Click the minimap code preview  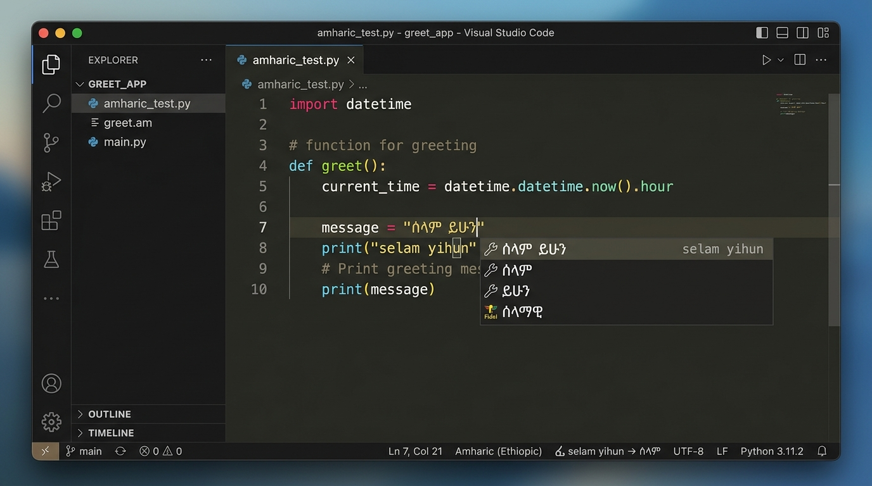point(800,103)
